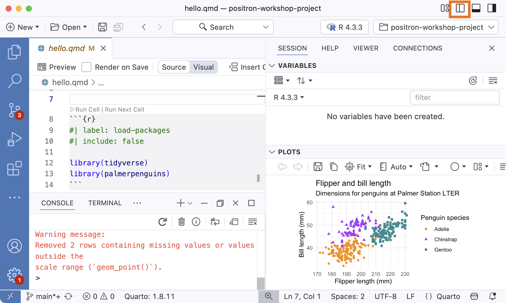Open the Search view in the activity bar
This screenshot has width=506, height=303.
tap(14, 81)
